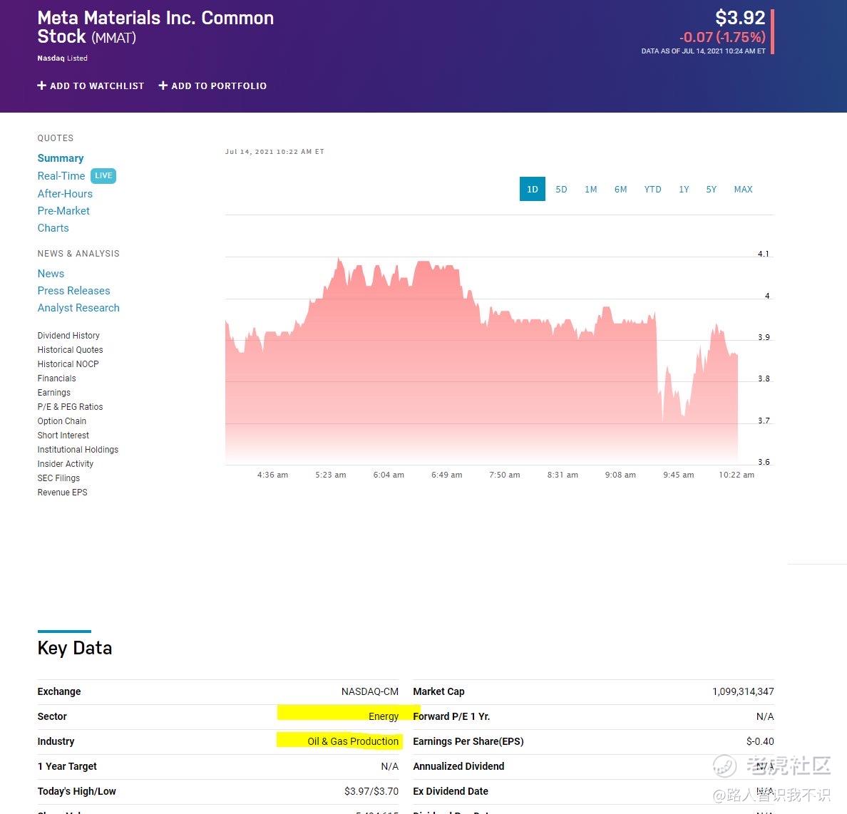Click the Key Data heading
Viewport: 847px width, 814px height.
pyautogui.click(x=75, y=648)
